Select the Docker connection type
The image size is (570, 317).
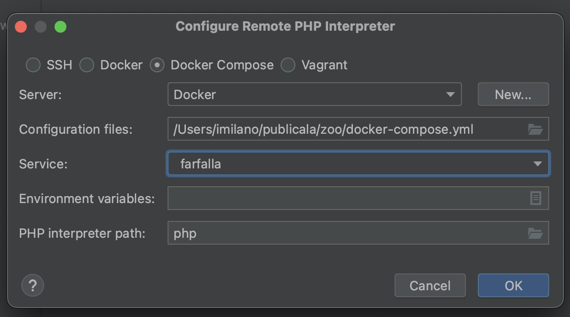(x=87, y=65)
